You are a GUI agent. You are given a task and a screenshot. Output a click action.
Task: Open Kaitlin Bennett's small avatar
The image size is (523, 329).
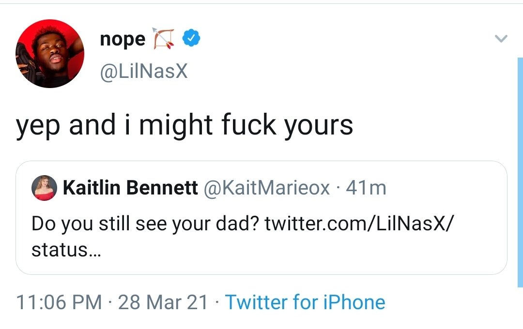44,188
